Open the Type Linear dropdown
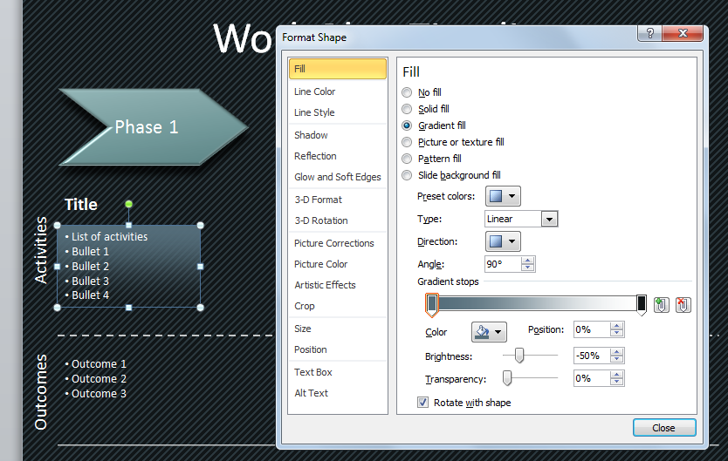Image resolution: width=728 pixels, height=461 pixels. pyautogui.click(x=549, y=219)
